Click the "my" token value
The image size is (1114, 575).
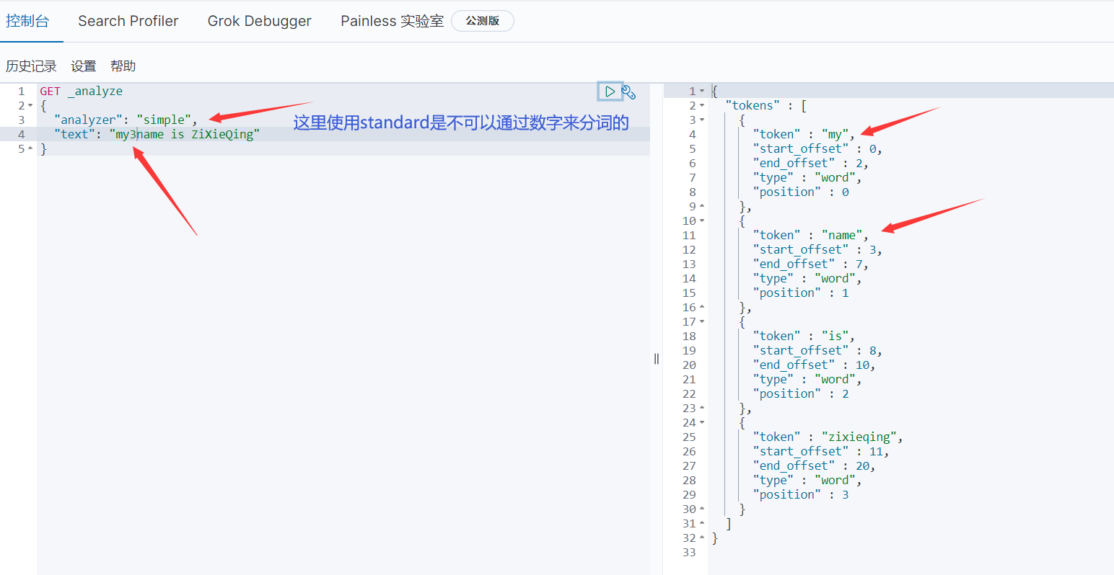click(835, 134)
